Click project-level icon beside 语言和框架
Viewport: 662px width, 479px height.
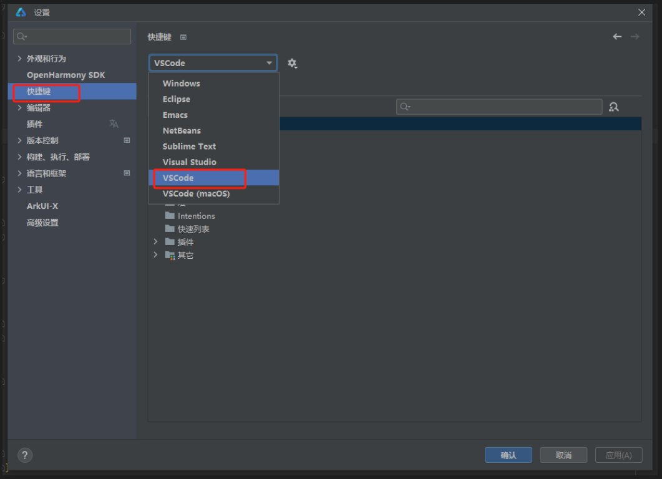(x=127, y=173)
